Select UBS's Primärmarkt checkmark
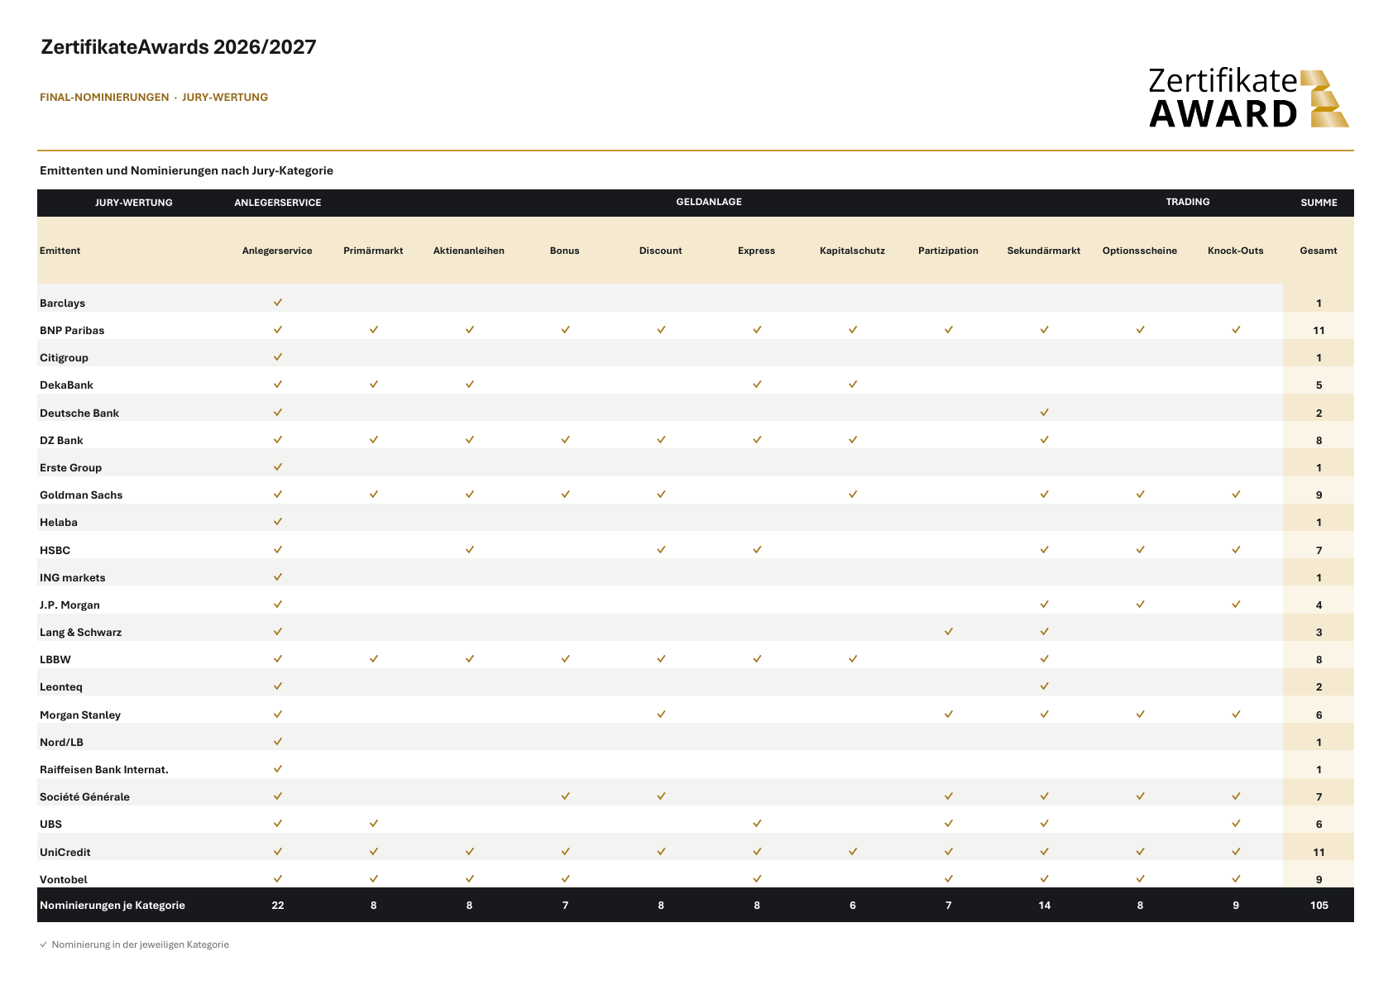This screenshot has height=985, width=1393. pyautogui.click(x=374, y=824)
